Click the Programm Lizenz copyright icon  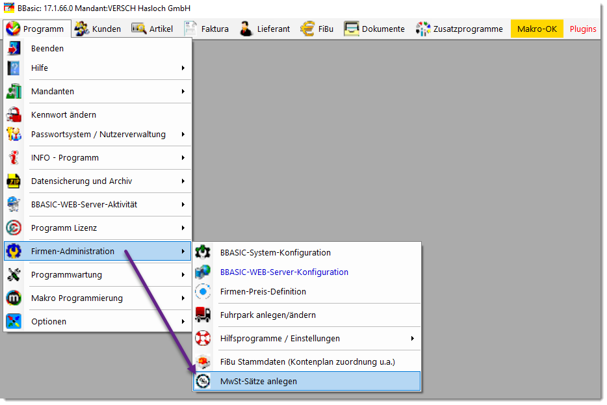tap(14, 228)
